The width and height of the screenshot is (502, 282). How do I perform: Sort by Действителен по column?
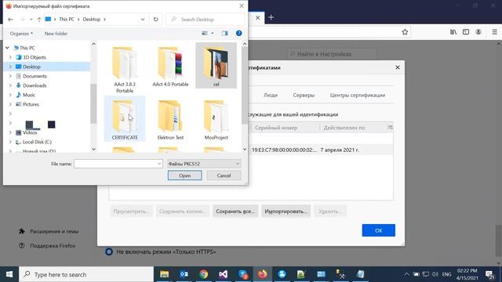(353, 128)
